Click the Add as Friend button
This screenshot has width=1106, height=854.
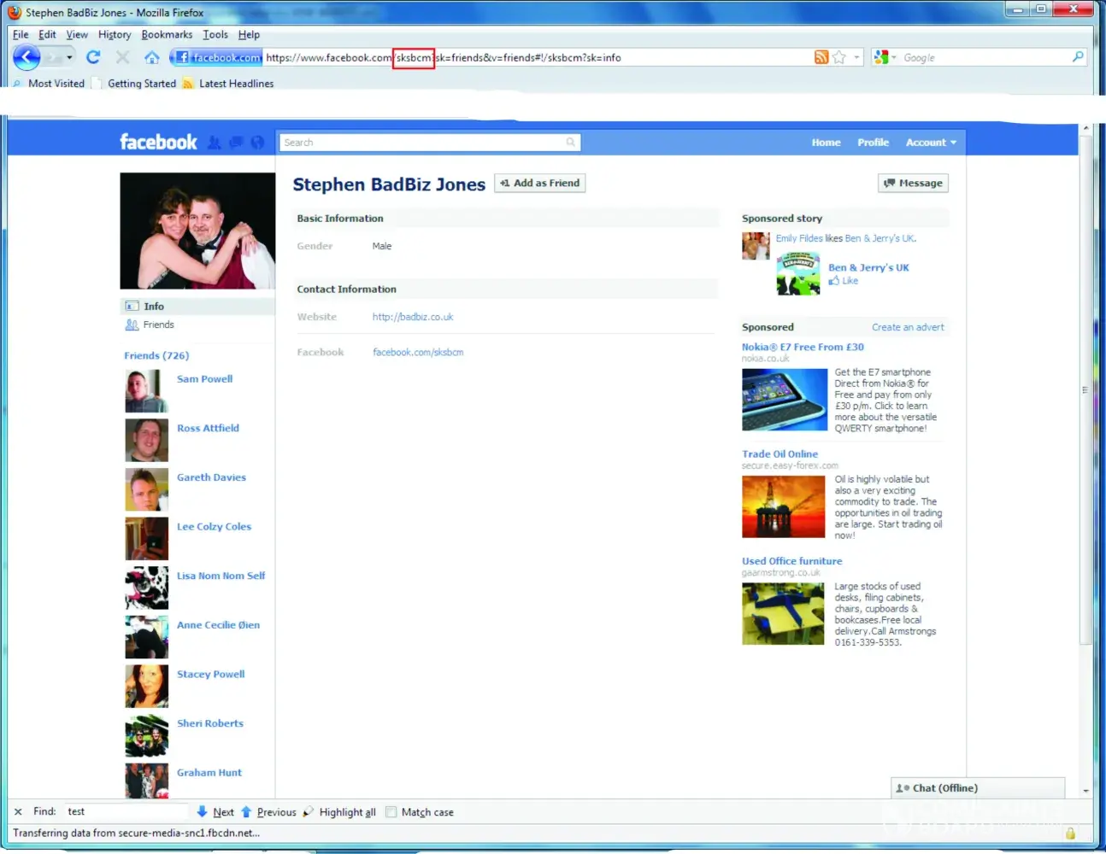[x=540, y=183]
